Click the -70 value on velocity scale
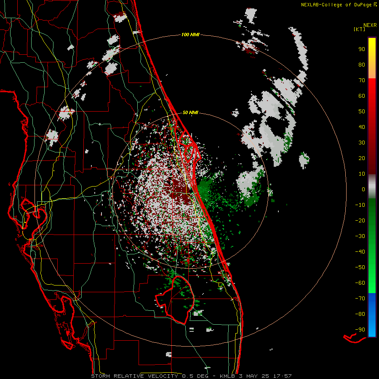This screenshot has width=379, height=379. click(360, 299)
